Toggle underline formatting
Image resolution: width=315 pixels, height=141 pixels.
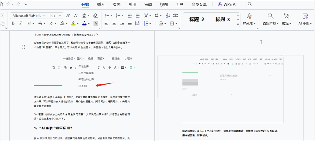click(29, 23)
